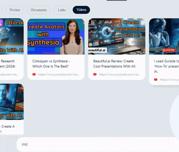Select the Links filter tab
The image size is (179, 152).
click(62, 10)
